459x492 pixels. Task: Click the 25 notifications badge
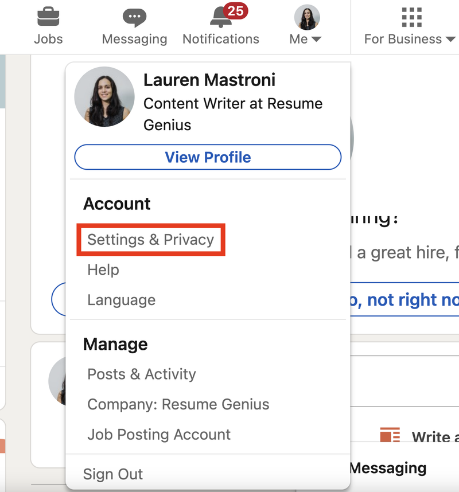pyautogui.click(x=235, y=11)
